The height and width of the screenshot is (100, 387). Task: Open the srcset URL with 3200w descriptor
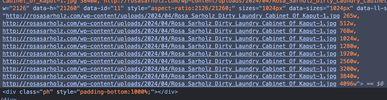[170, 69]
